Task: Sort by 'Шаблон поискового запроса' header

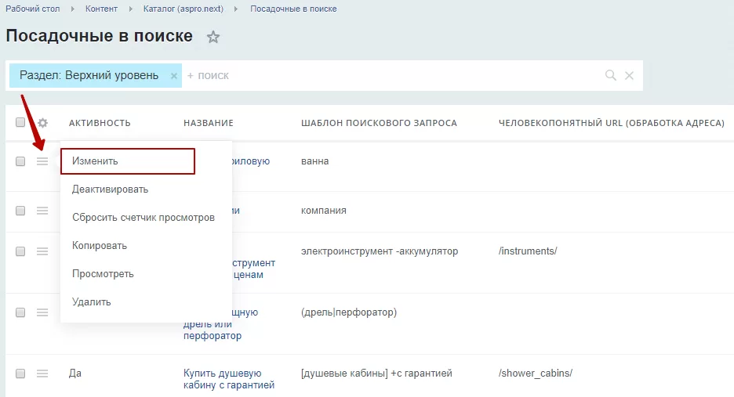Action: [x=379, y=123]
